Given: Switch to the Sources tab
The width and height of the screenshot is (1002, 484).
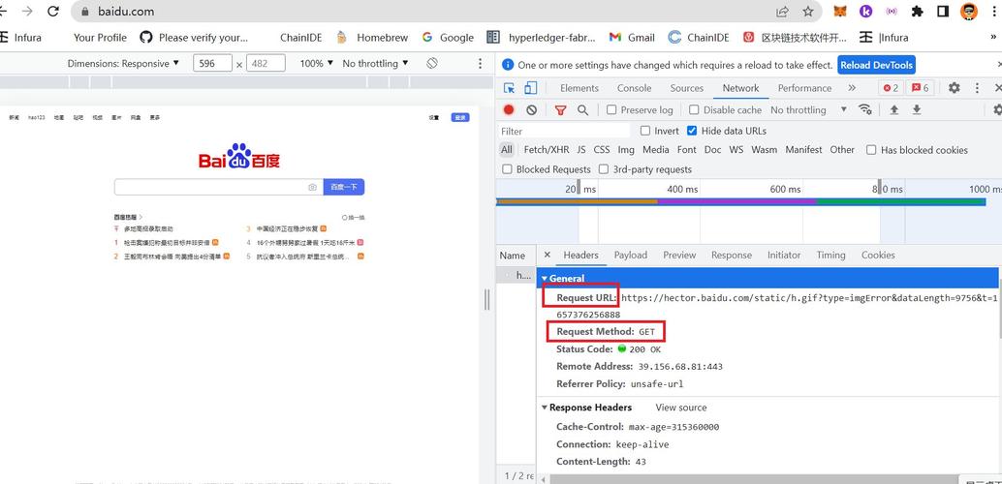Looking at the screenshot, I should [686, 88].
